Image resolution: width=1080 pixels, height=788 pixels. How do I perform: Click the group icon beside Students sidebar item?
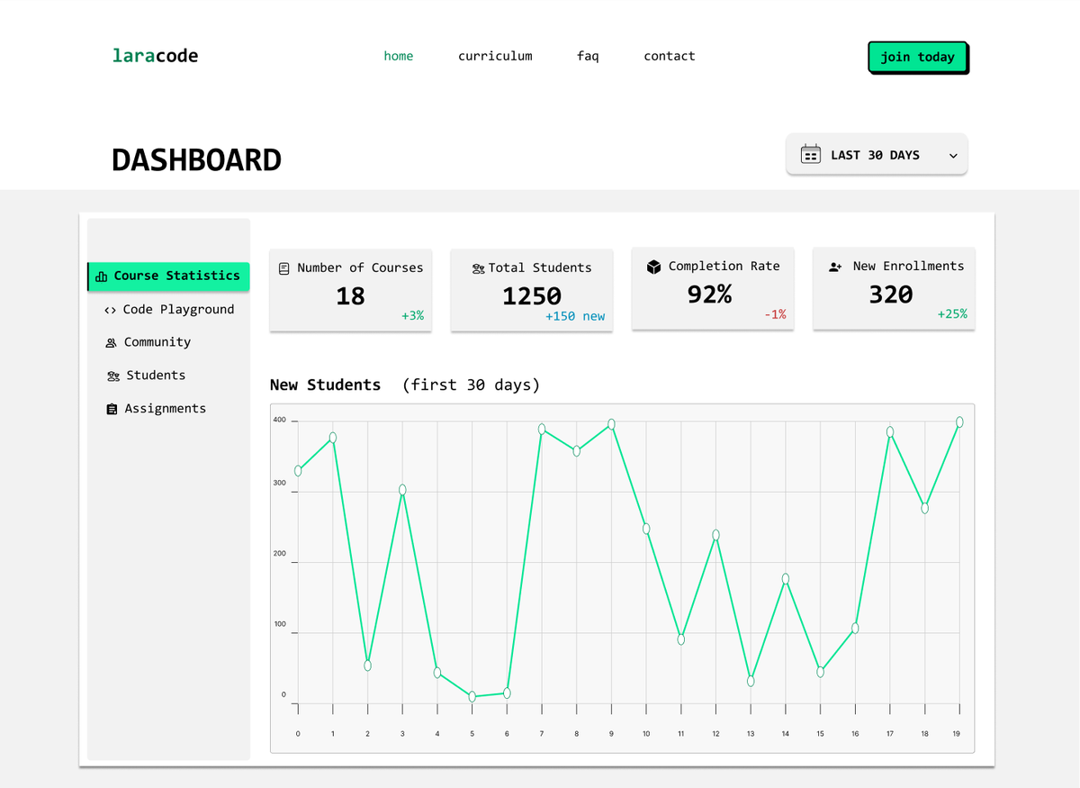click(112, 376)
